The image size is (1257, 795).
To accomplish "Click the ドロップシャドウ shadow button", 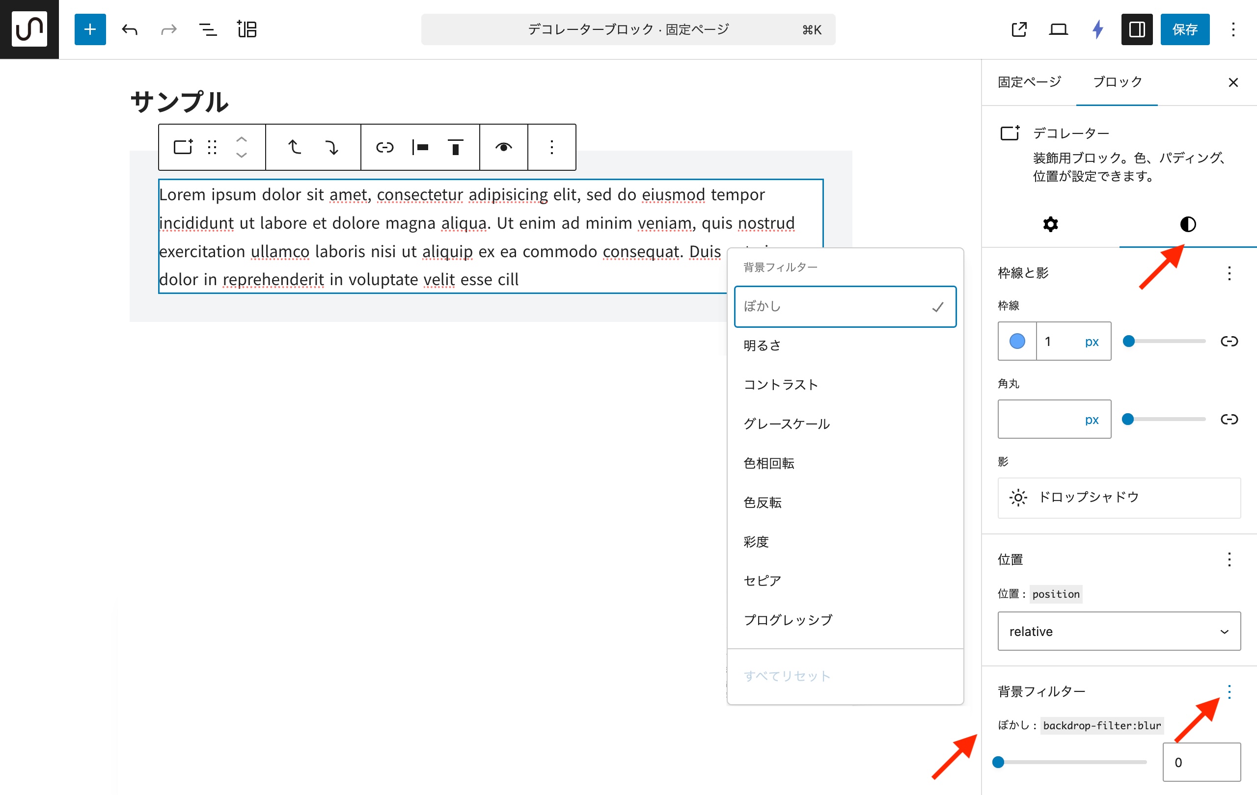I will click(x=1119, y=497).
